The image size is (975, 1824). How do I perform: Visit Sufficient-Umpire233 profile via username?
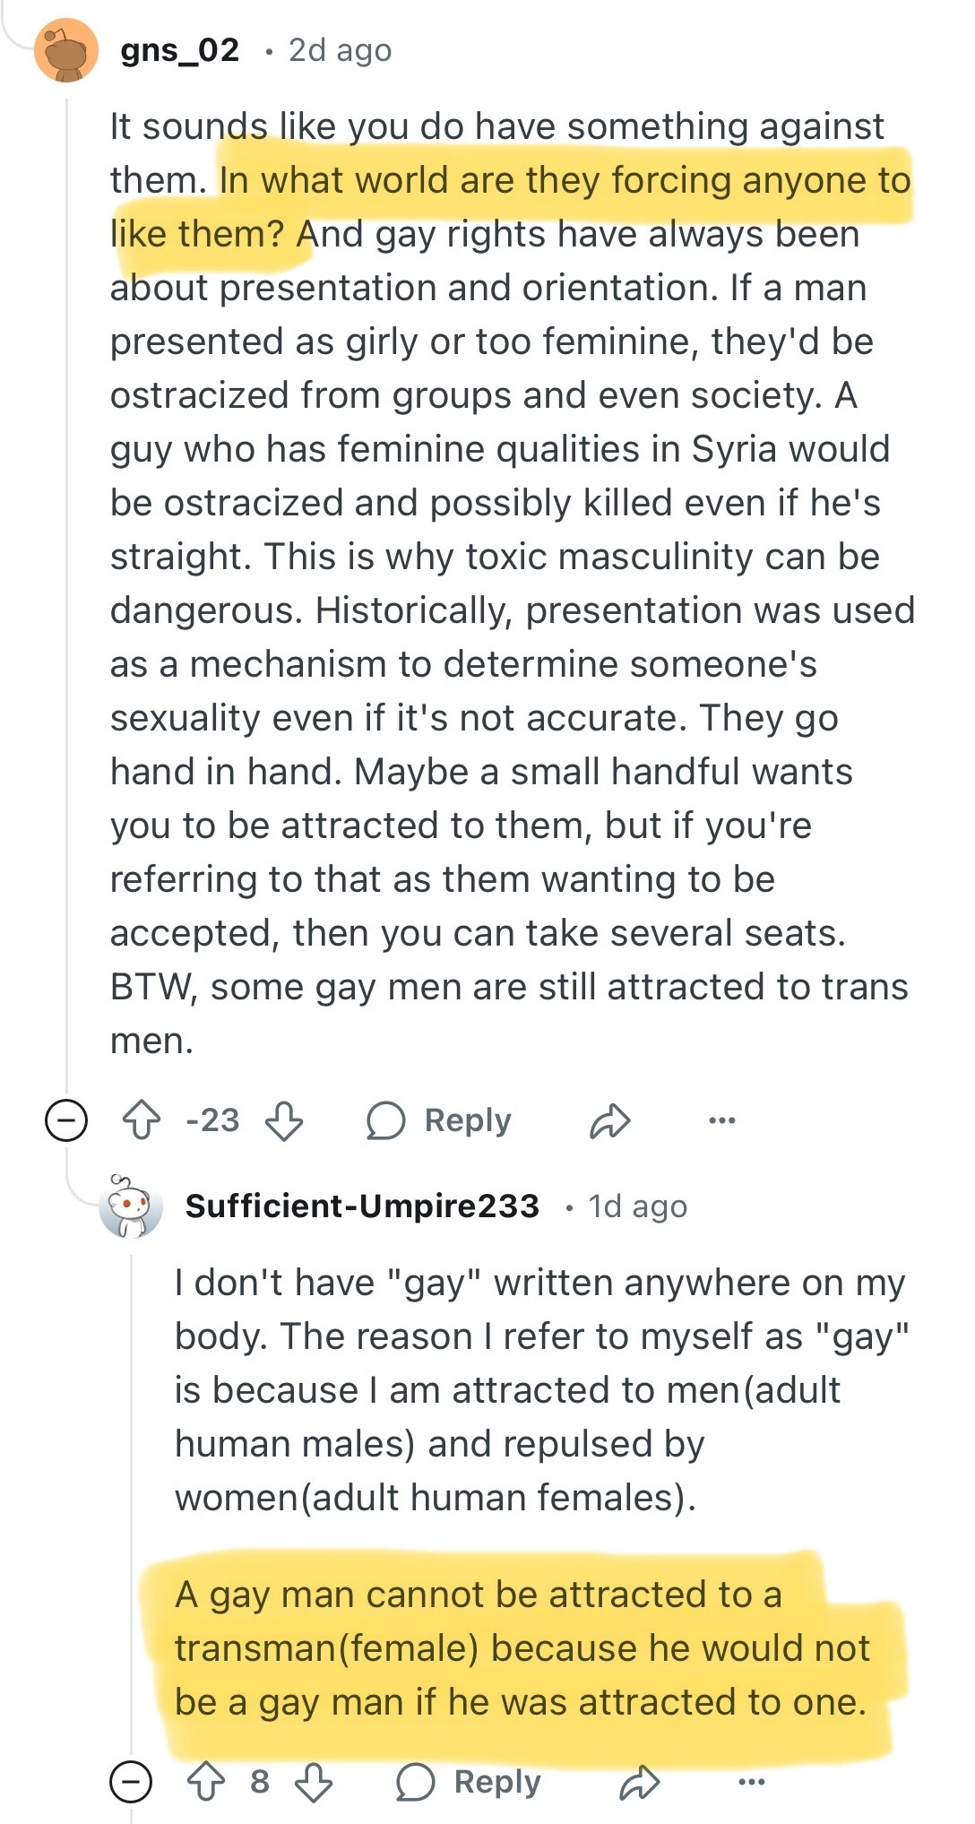point(362,1206)
